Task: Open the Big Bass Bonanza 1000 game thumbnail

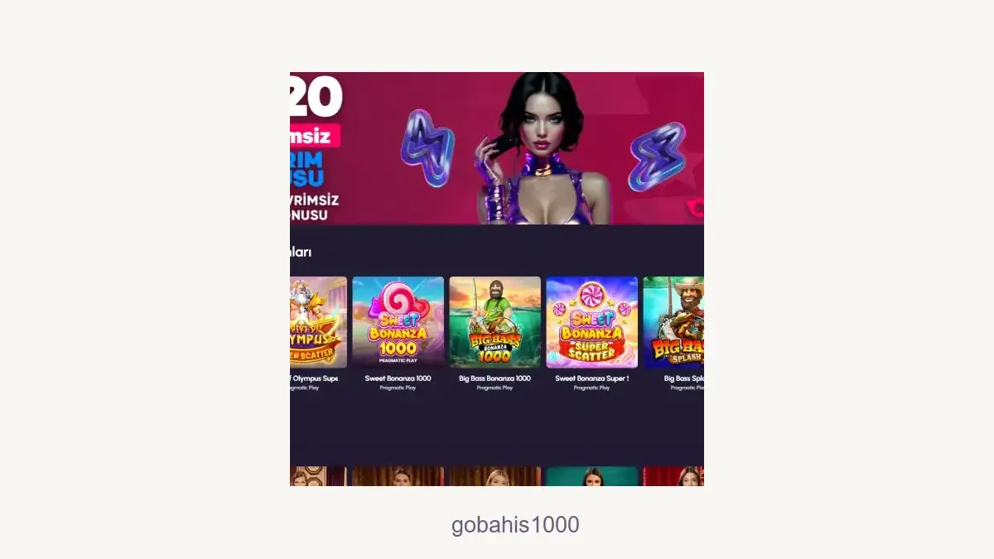Action: (495, 322)
